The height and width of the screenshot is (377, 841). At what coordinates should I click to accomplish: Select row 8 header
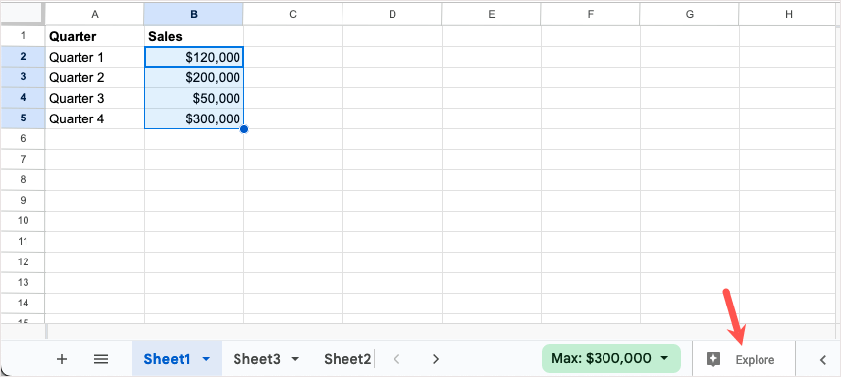point(23,180)
